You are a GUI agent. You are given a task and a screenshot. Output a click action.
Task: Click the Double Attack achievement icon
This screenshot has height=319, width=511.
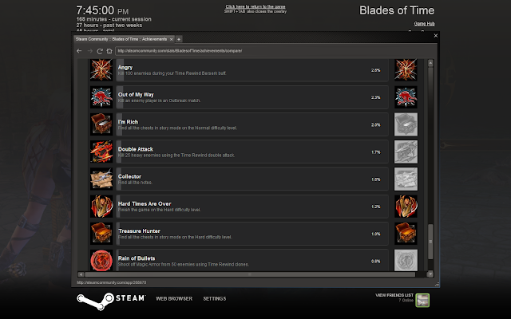click(101, 152)
